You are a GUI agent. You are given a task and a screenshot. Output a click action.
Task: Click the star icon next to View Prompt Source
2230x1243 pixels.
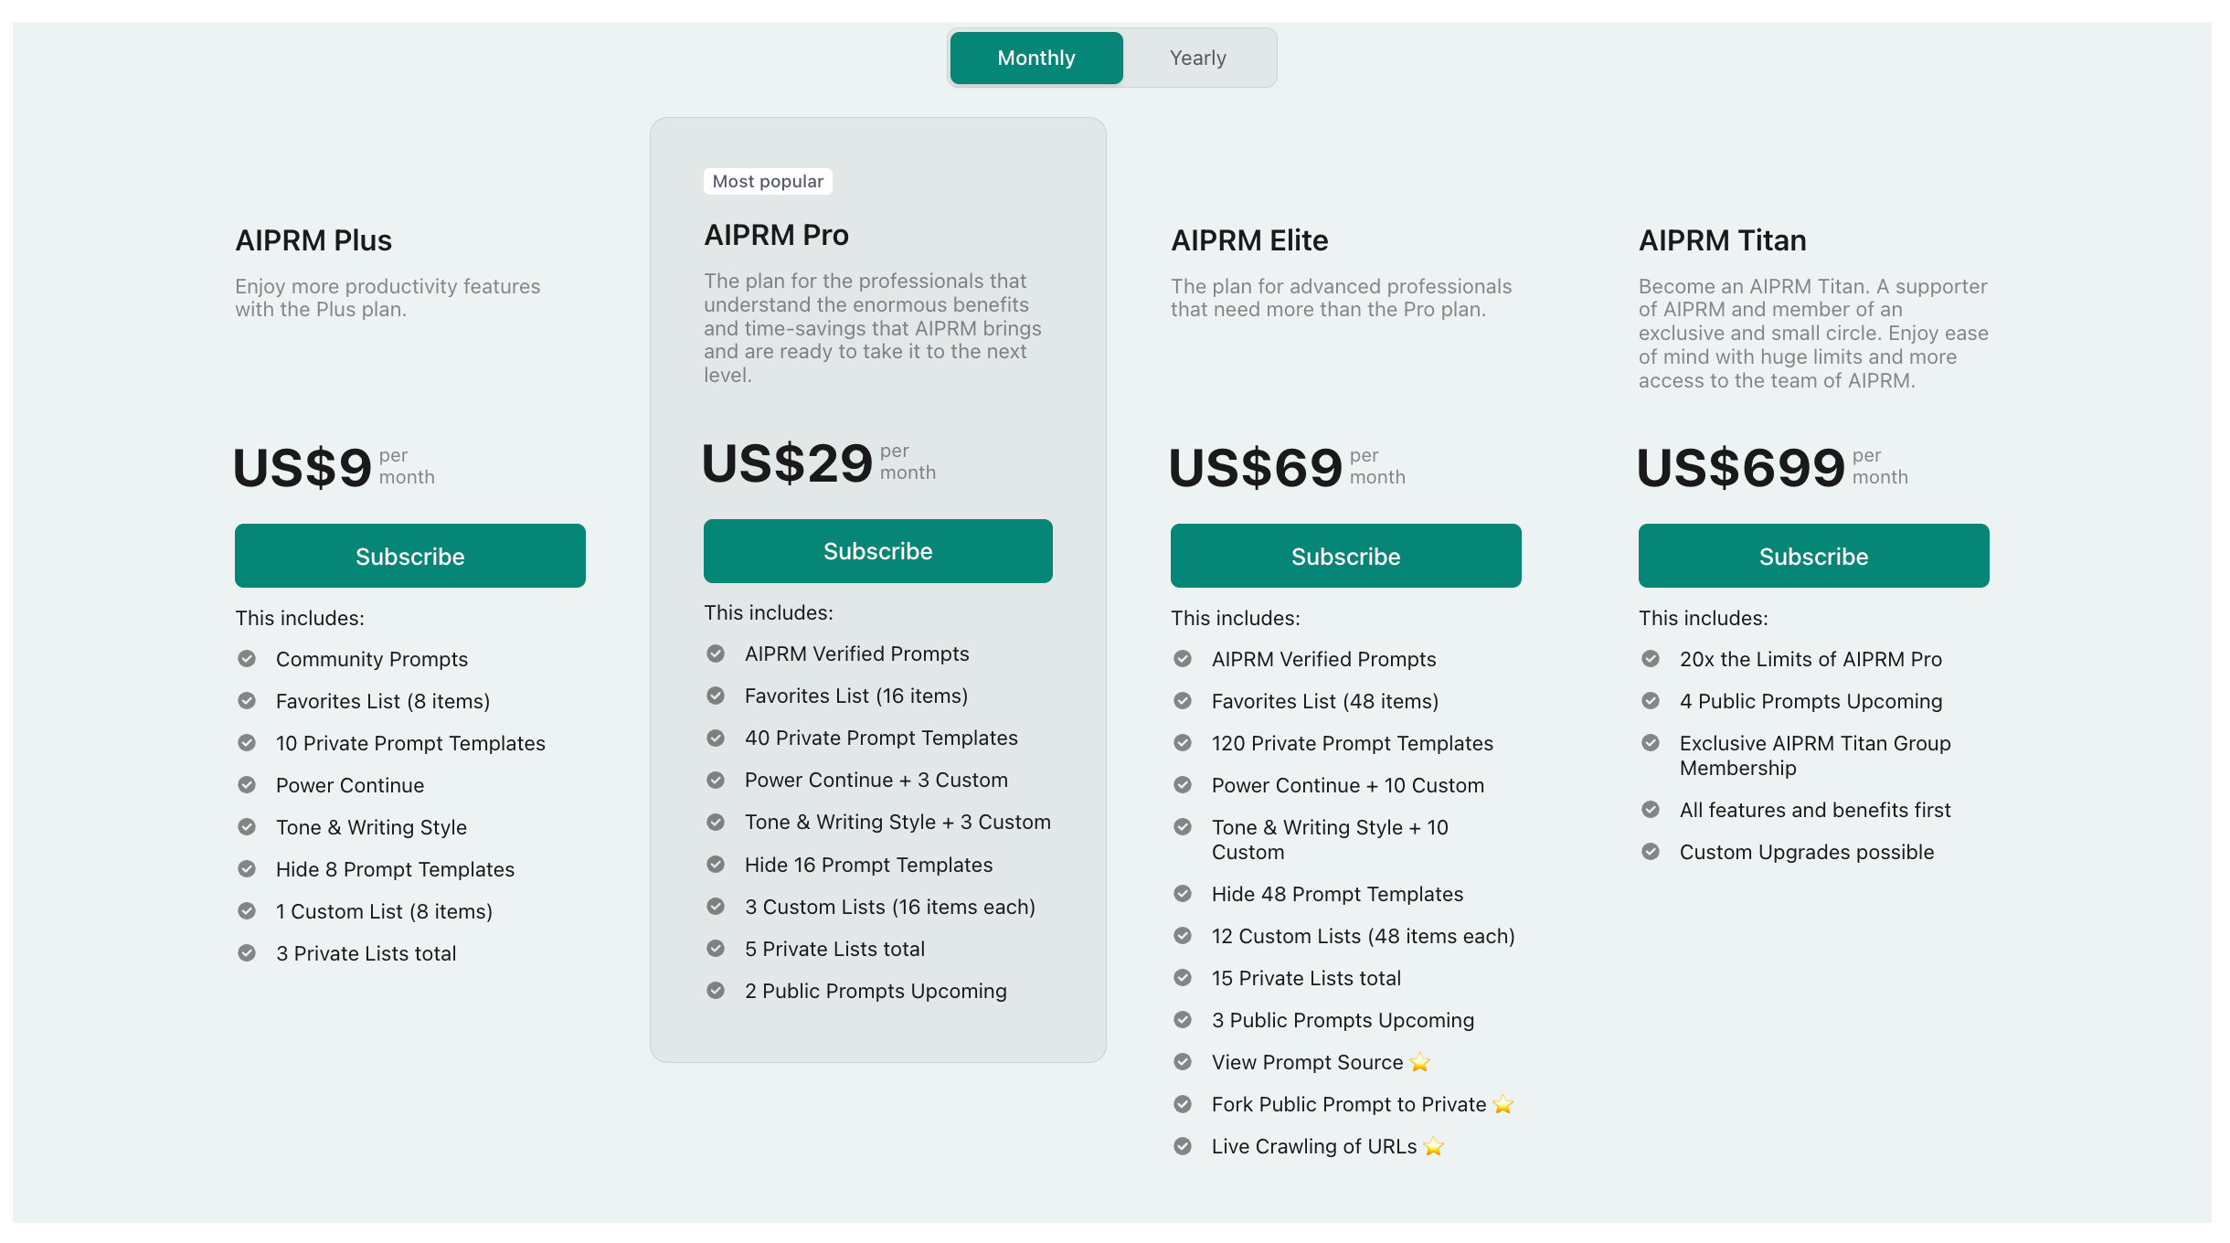(x=1423, y=1061)
